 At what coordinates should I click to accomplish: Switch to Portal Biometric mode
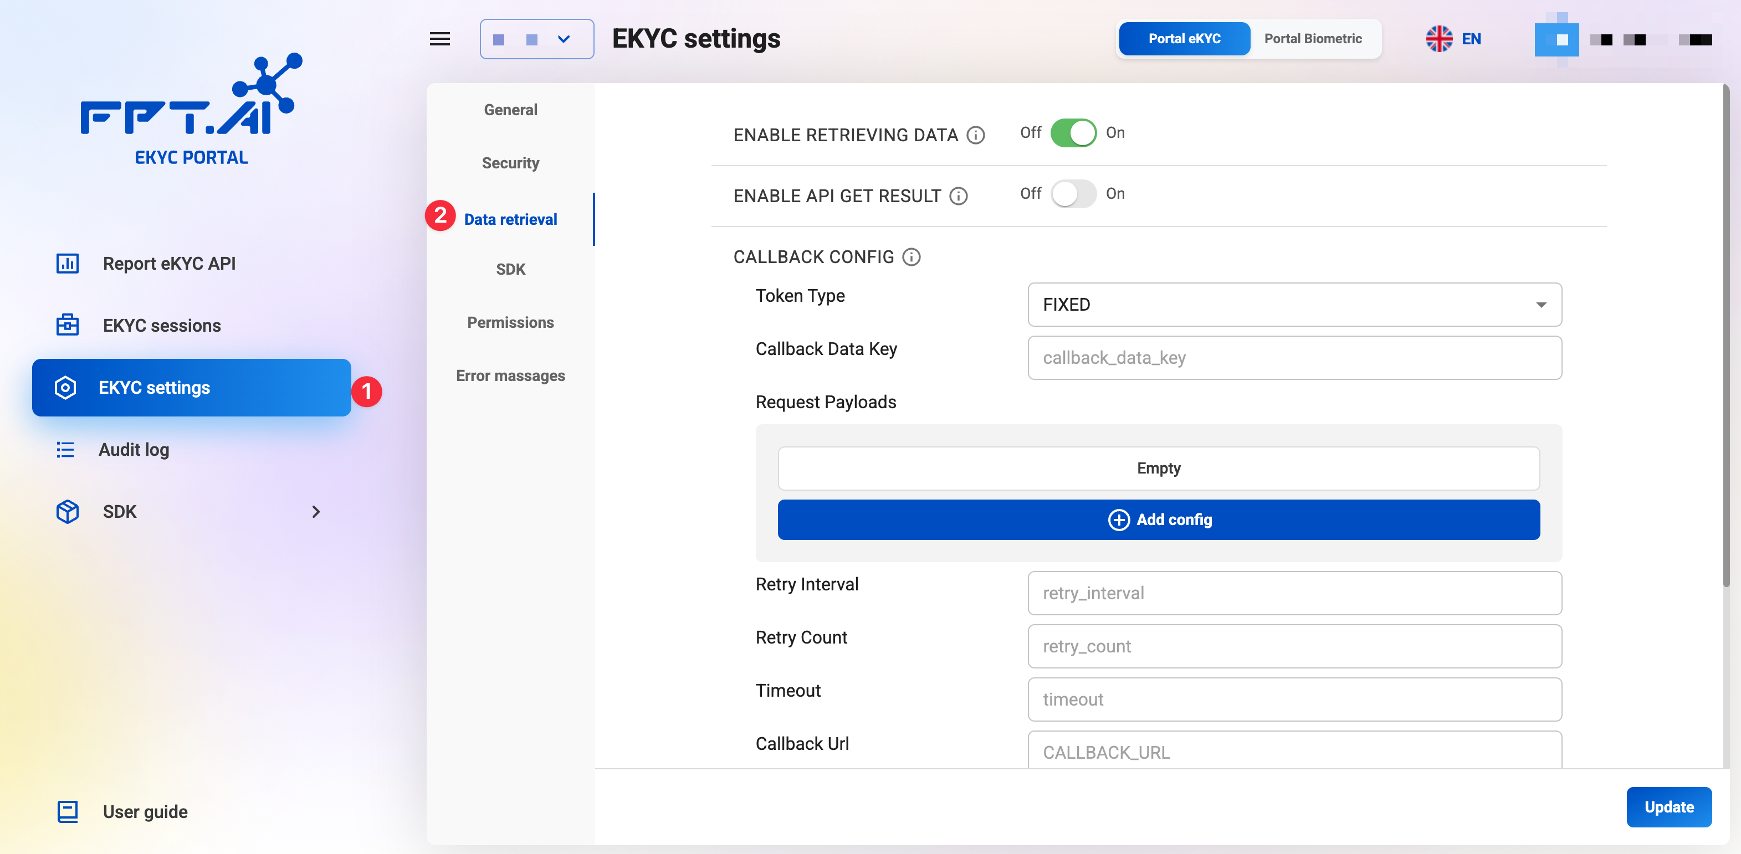tap(1313, 39)
